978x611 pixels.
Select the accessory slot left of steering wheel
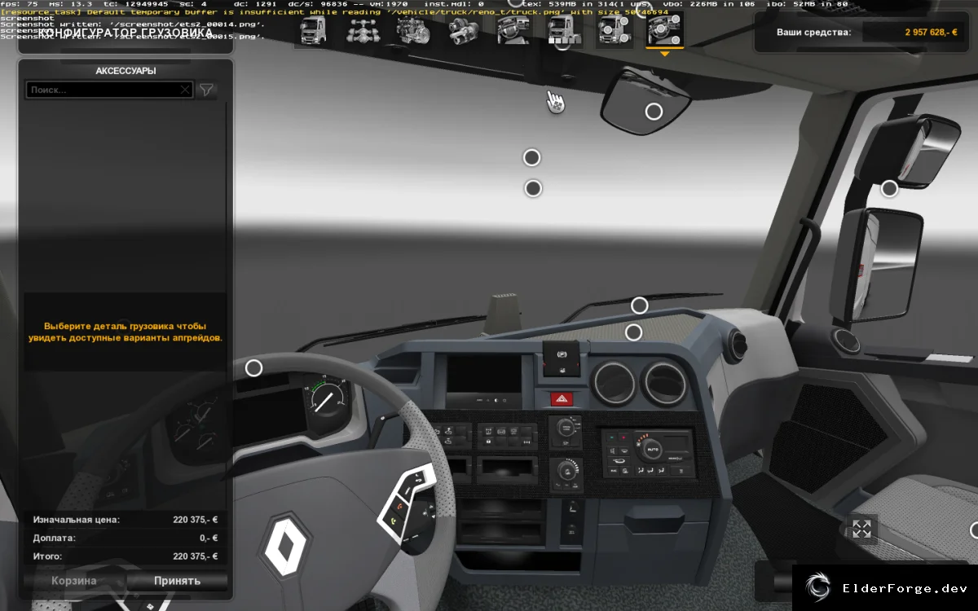(x=253, y=367)
